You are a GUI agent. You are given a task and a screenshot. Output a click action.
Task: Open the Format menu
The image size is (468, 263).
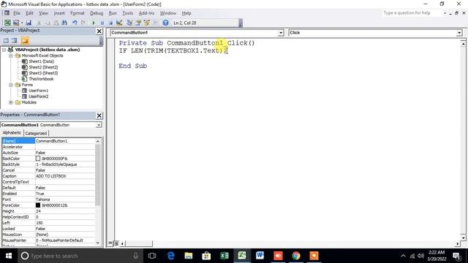pyautogui.click(x=78, y=13)
